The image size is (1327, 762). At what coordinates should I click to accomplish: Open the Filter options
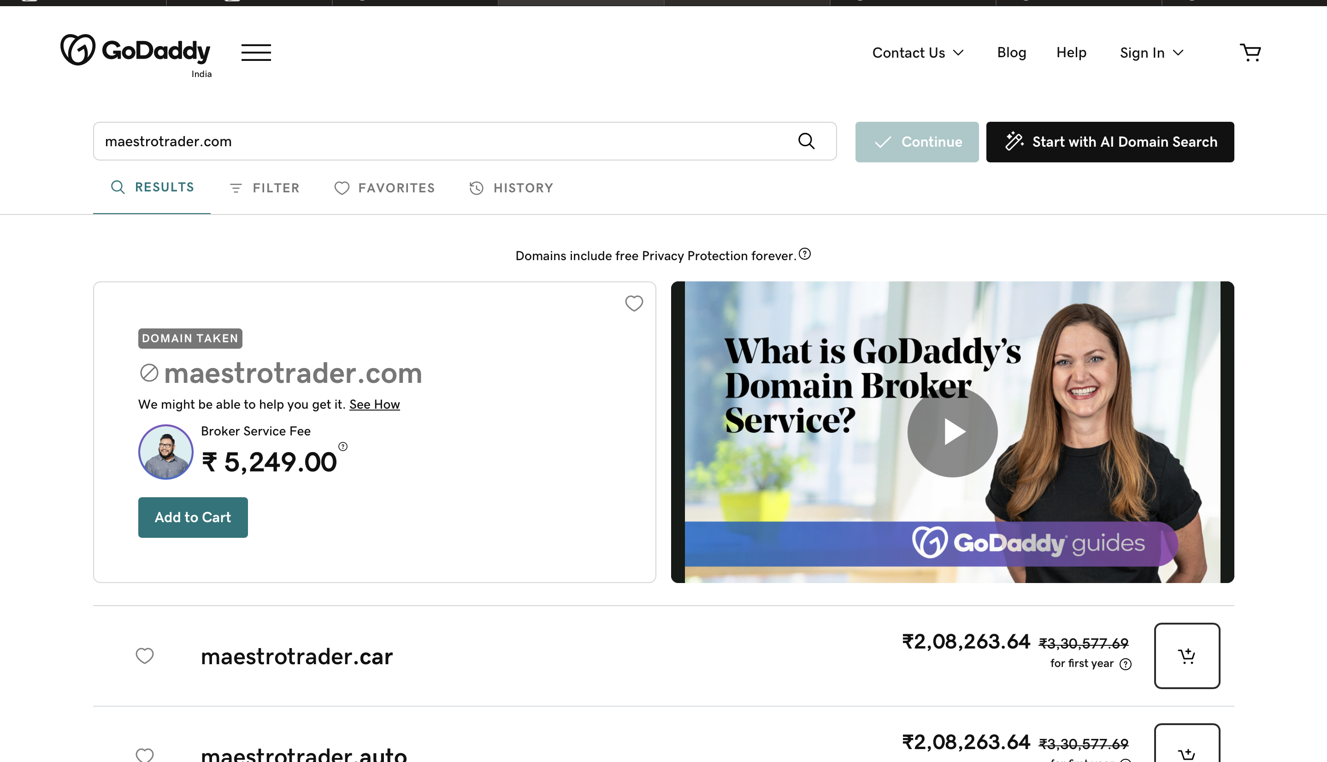tap(265, 188)
